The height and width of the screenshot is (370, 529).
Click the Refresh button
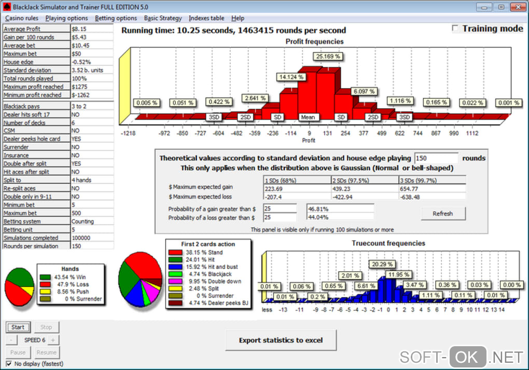443,213
